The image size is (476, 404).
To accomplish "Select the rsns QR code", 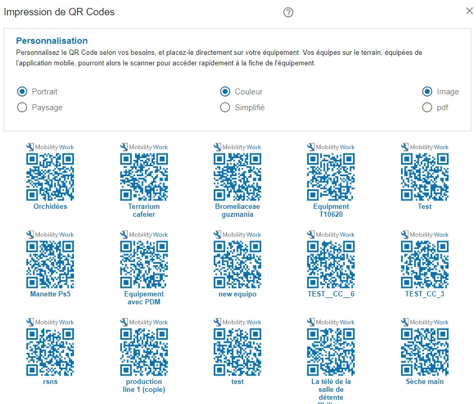I will point(50,352).
